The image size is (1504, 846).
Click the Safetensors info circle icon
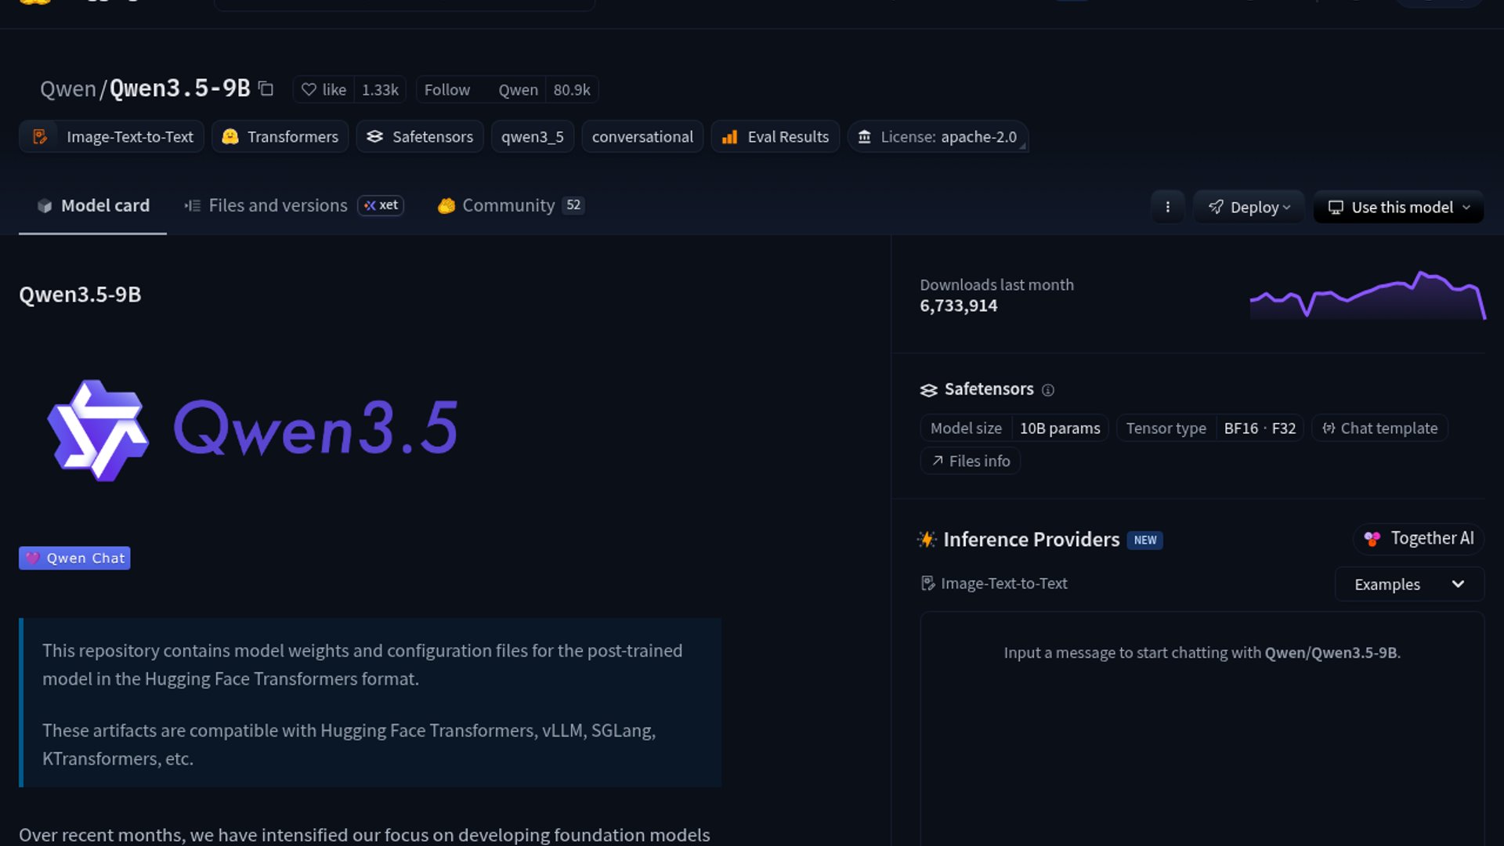click(x=1048, y=390)
